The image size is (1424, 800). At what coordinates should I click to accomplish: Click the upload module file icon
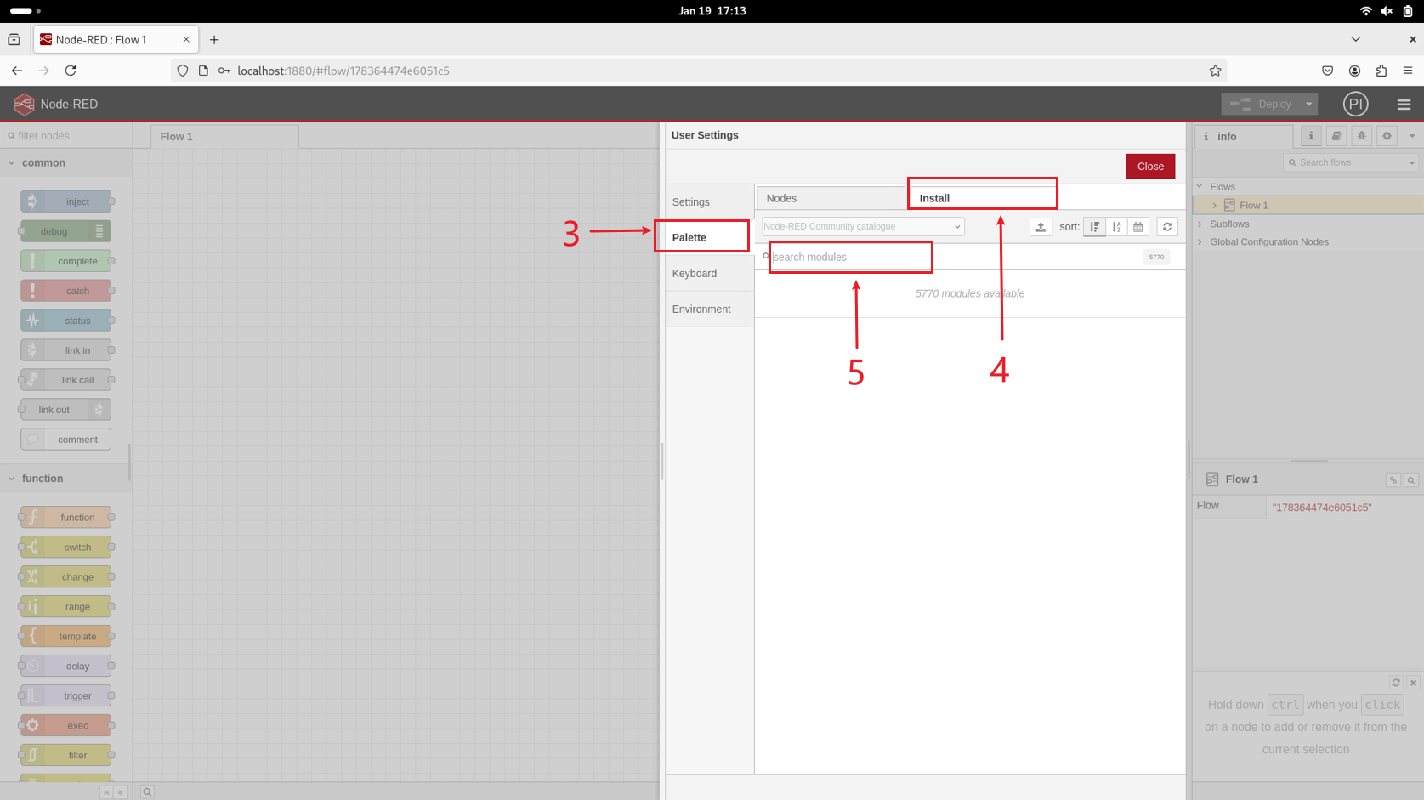click(x=1041, y=227)
